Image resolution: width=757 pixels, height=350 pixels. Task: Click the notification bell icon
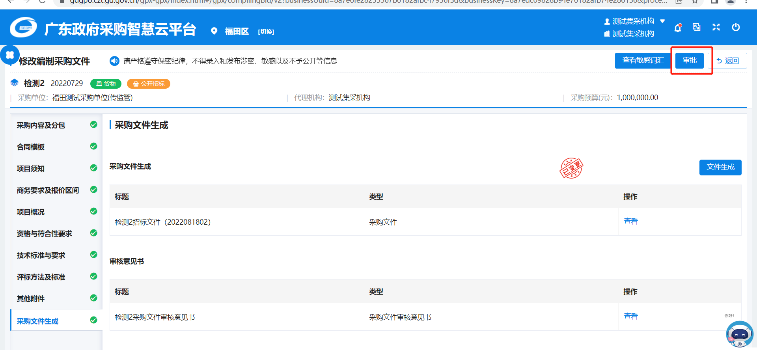(678, 28)
